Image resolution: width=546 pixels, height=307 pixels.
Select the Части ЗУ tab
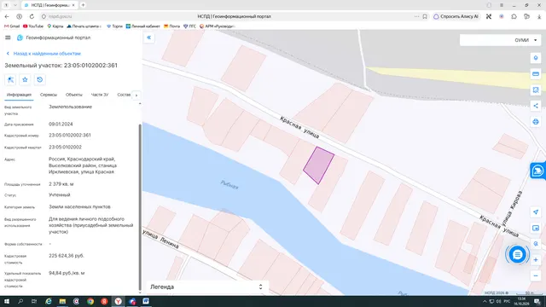pos(100,95)
